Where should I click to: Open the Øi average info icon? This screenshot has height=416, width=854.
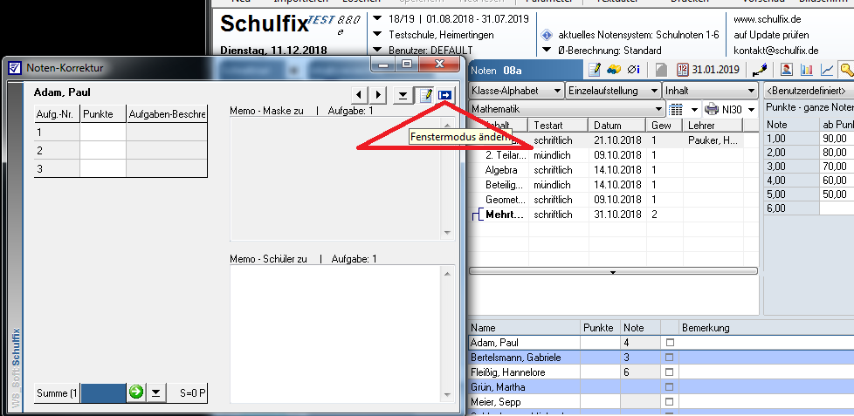(x=633, y=70)
